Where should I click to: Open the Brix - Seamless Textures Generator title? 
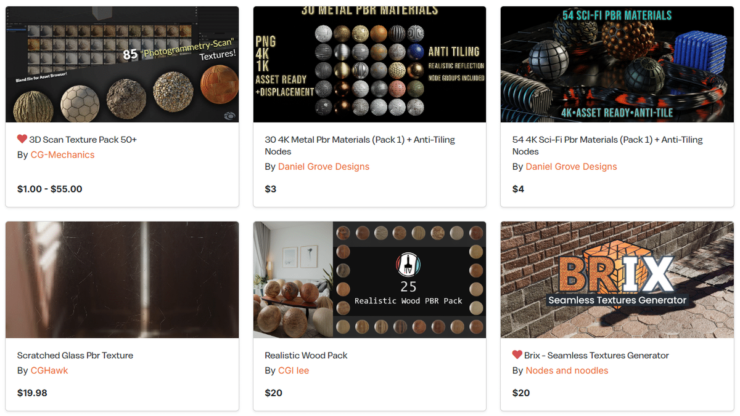(x=596, y=355)
